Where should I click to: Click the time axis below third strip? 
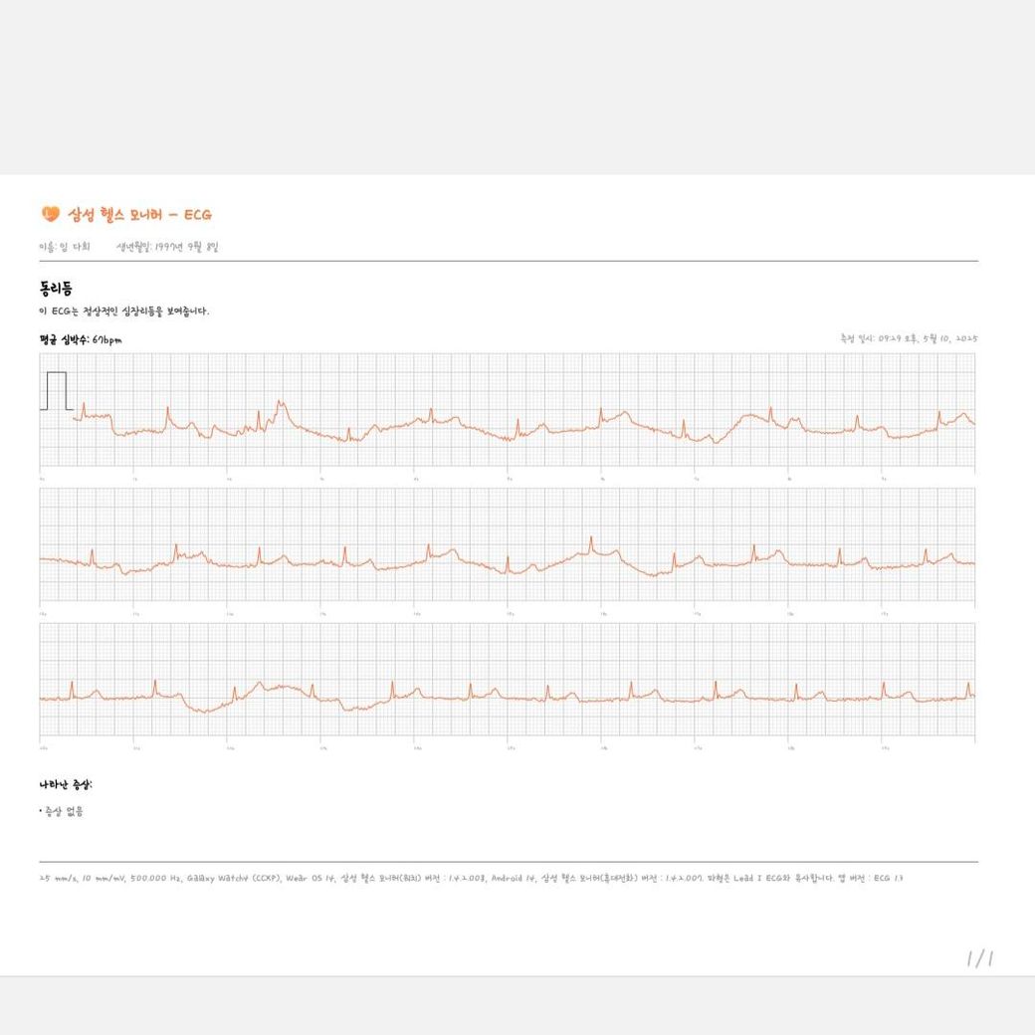pyautogui.click(x=508, y=747)
